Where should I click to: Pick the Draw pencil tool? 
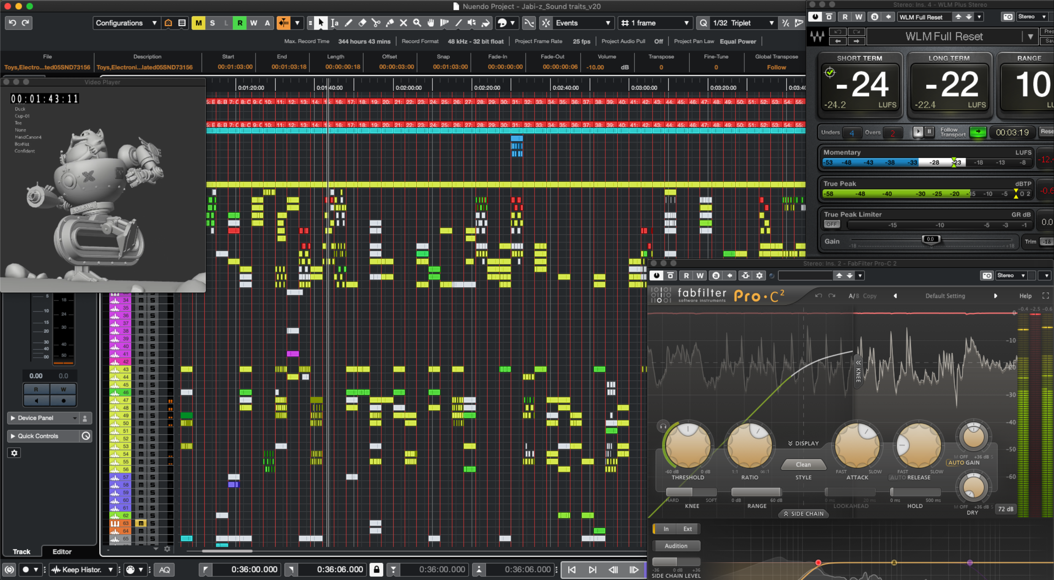point(348,23)
